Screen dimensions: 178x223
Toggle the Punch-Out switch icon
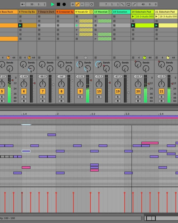(x=134, y=4)
